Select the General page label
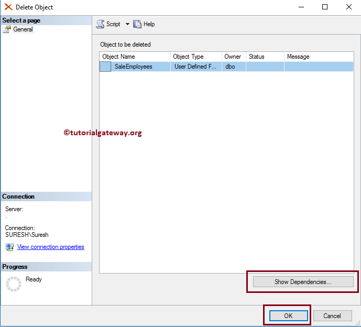The height and width of the screenshot is (327, 361). coord(23,29)
